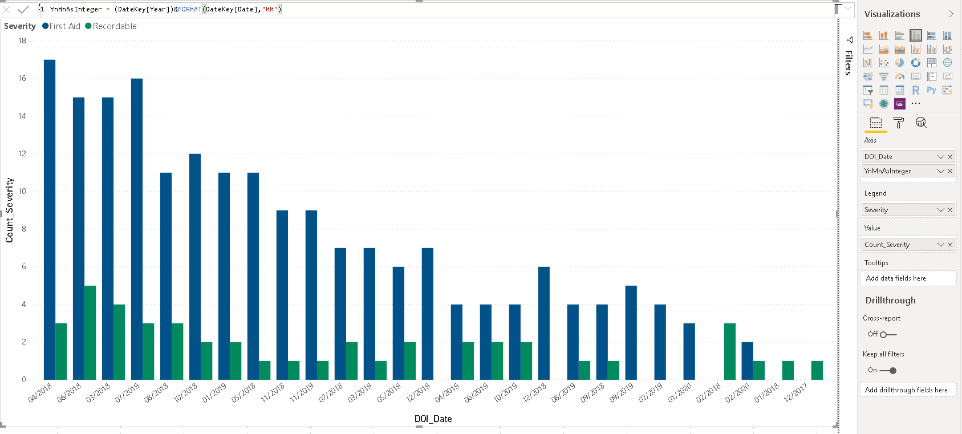Select the Q&A visual
962x434 pixels.
pos(868,104)
